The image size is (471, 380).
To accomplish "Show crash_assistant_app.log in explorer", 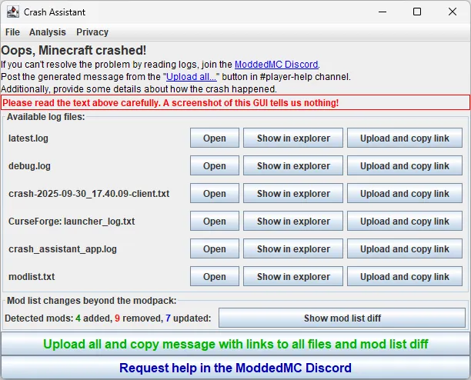I will [x=293, y=249].
